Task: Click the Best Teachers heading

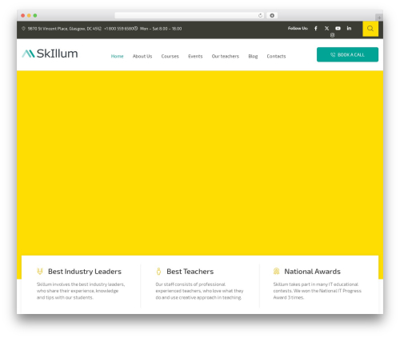Action: point(190,272)
